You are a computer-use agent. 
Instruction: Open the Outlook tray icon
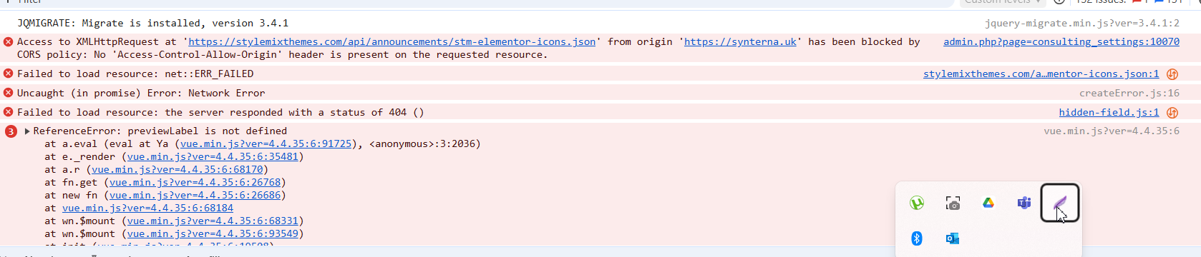coord(953,238)
